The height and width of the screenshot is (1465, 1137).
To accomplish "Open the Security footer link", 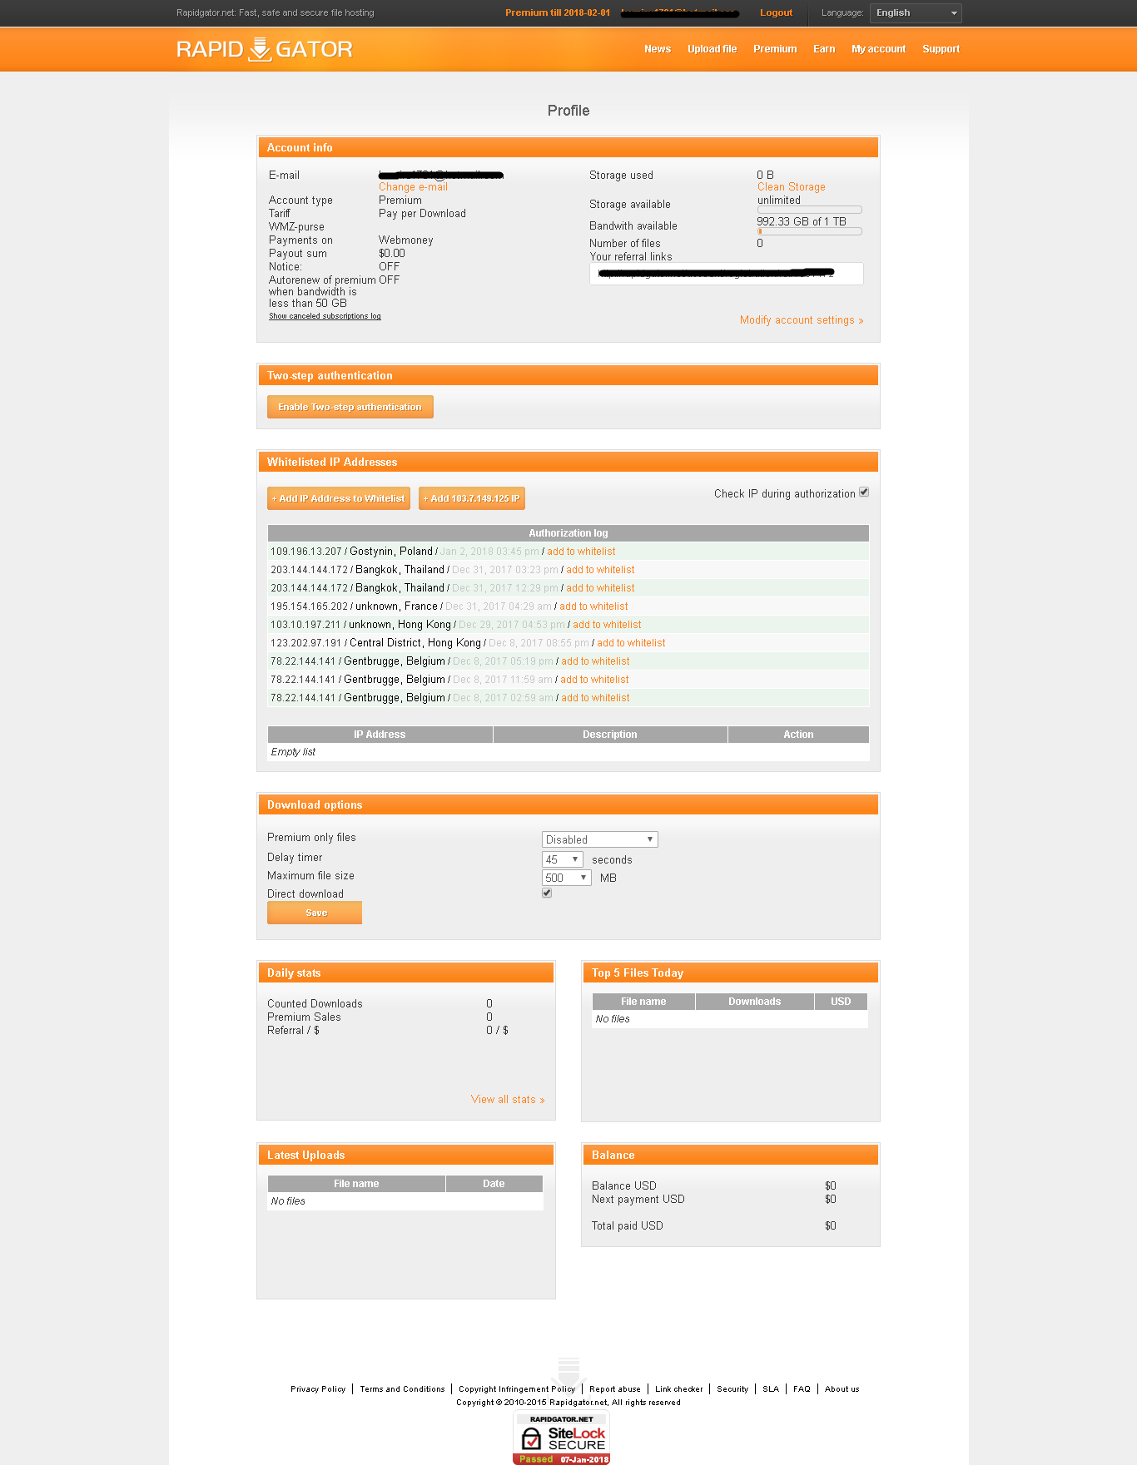I will 732,1389.
